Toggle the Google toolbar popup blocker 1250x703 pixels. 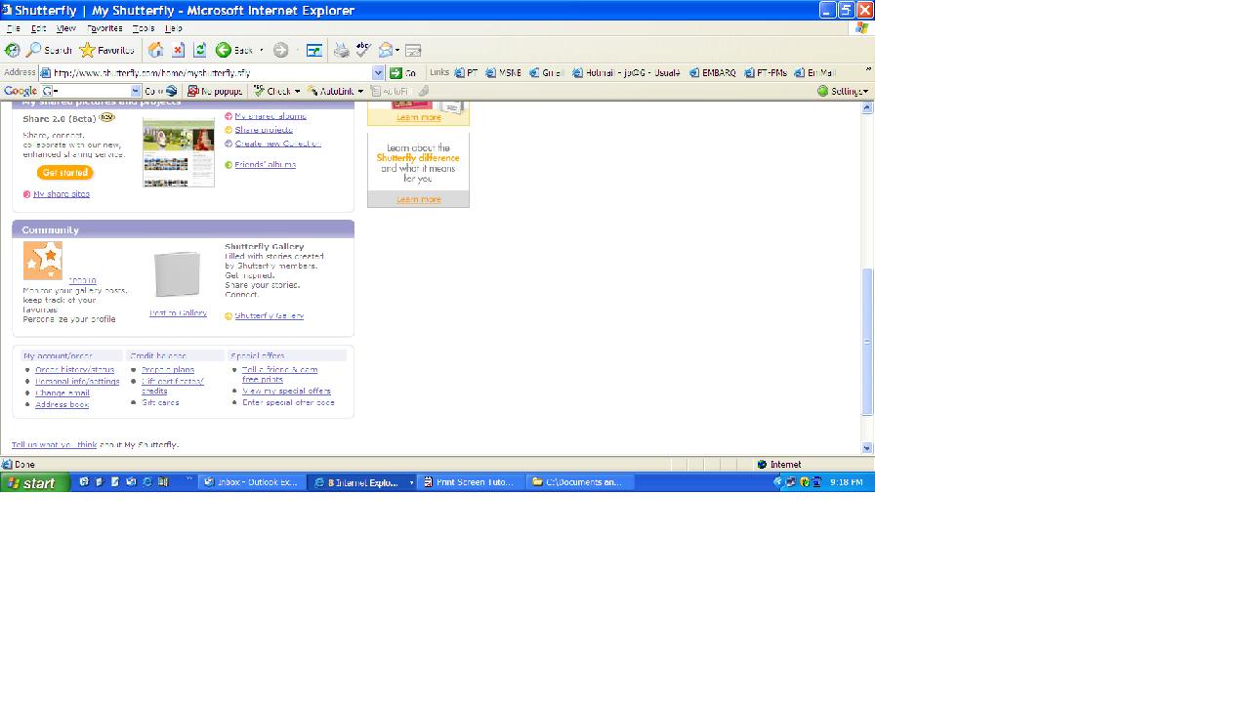click(x=215, y=91)
